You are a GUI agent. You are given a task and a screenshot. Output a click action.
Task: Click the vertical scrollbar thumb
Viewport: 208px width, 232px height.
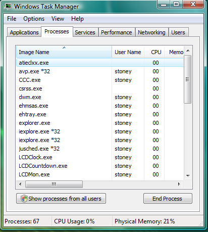(x=187, y=79)
